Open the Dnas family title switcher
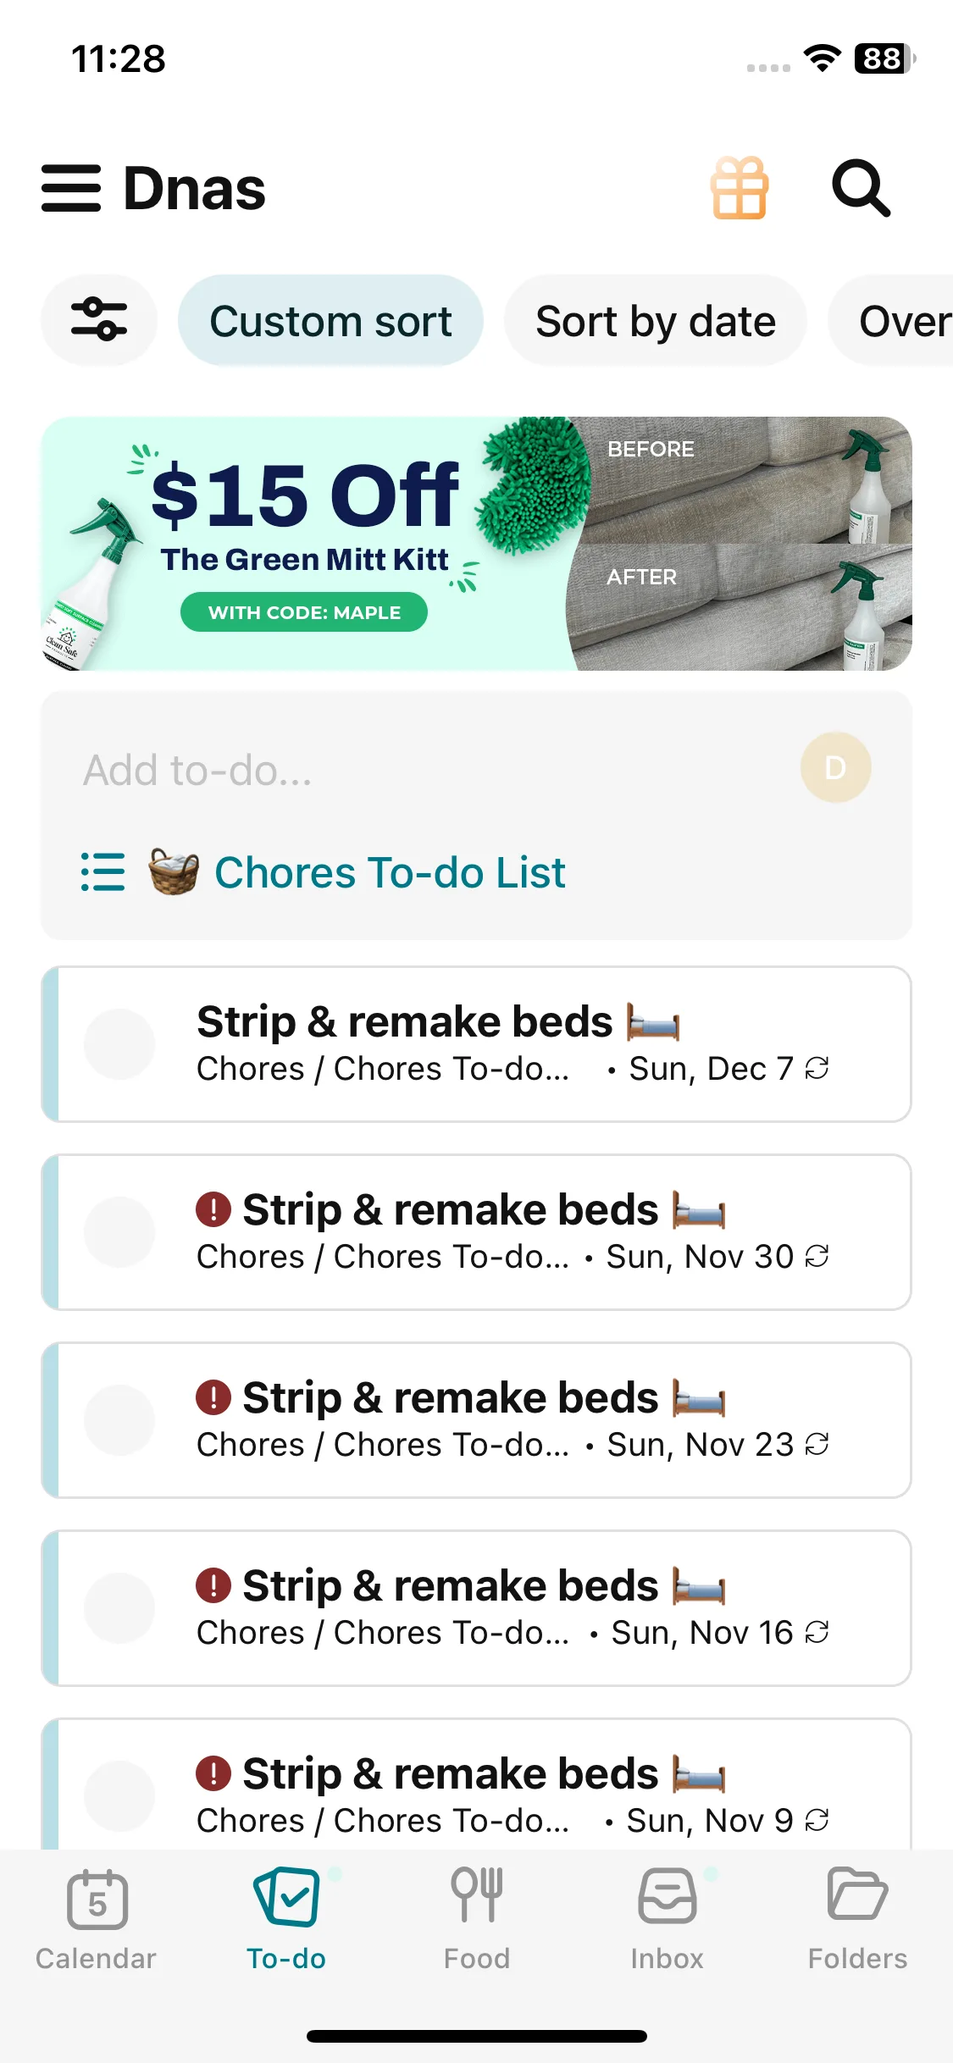Screen dimensions: 953x2063 click(x=195, y=188)
